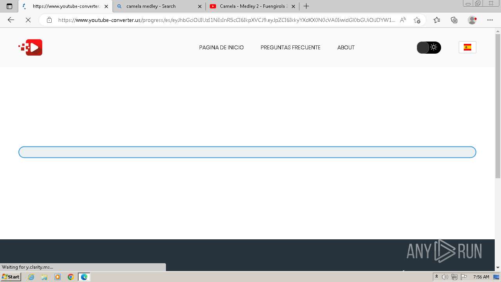This screenshot has width=501, height=282.
Task: Open Action Center flag icon
Action: [x=464, y=277]
